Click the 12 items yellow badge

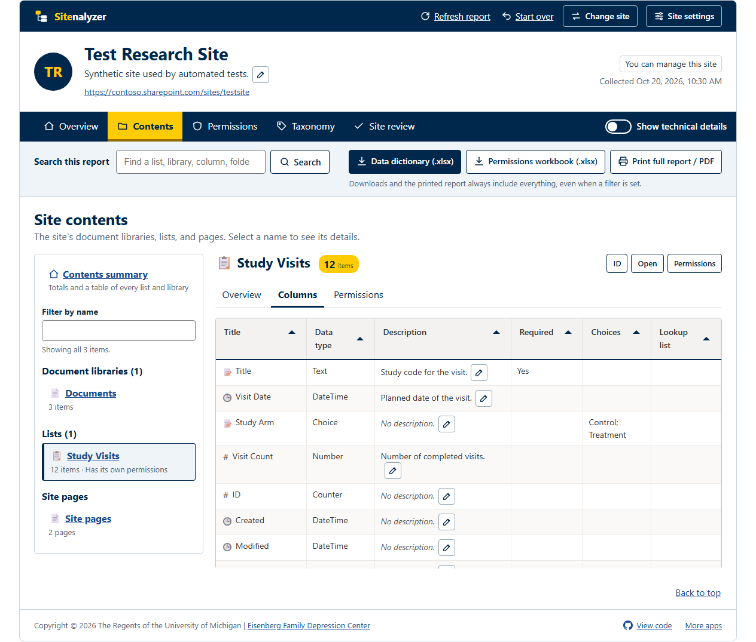339,264
